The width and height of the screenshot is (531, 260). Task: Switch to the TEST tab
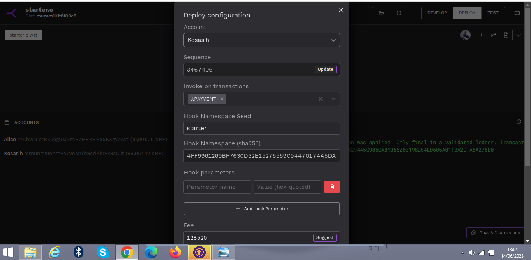(493, 13)
